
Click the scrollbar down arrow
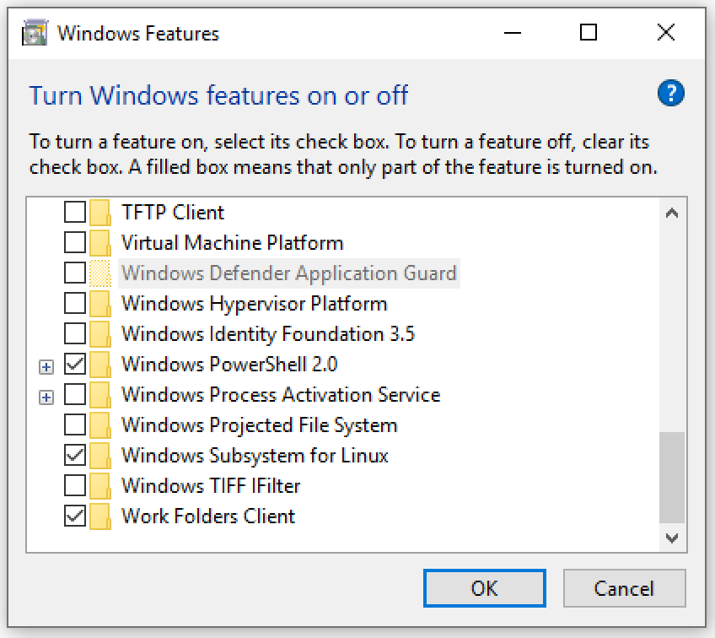pos(672,538)
